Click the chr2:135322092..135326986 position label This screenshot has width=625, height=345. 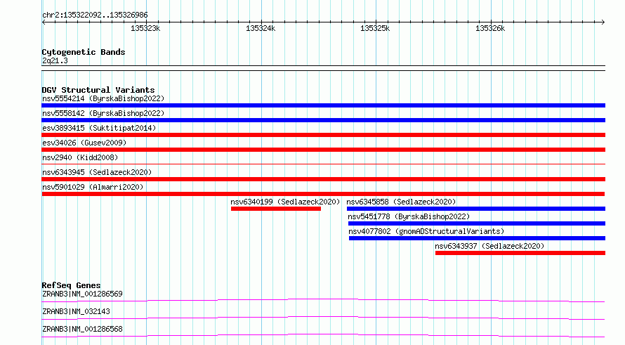pyautogui.click(x=95, y=15)
